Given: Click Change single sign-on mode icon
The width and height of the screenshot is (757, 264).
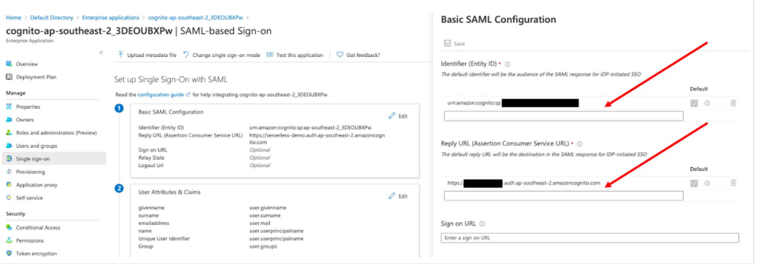Looking at the screenshot, I should (x=186, y=55).
